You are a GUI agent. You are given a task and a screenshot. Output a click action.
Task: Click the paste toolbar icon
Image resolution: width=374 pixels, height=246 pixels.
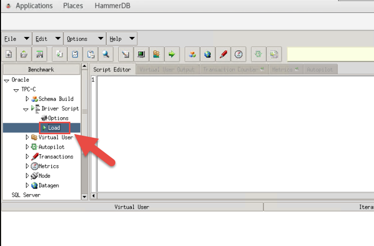91,54
